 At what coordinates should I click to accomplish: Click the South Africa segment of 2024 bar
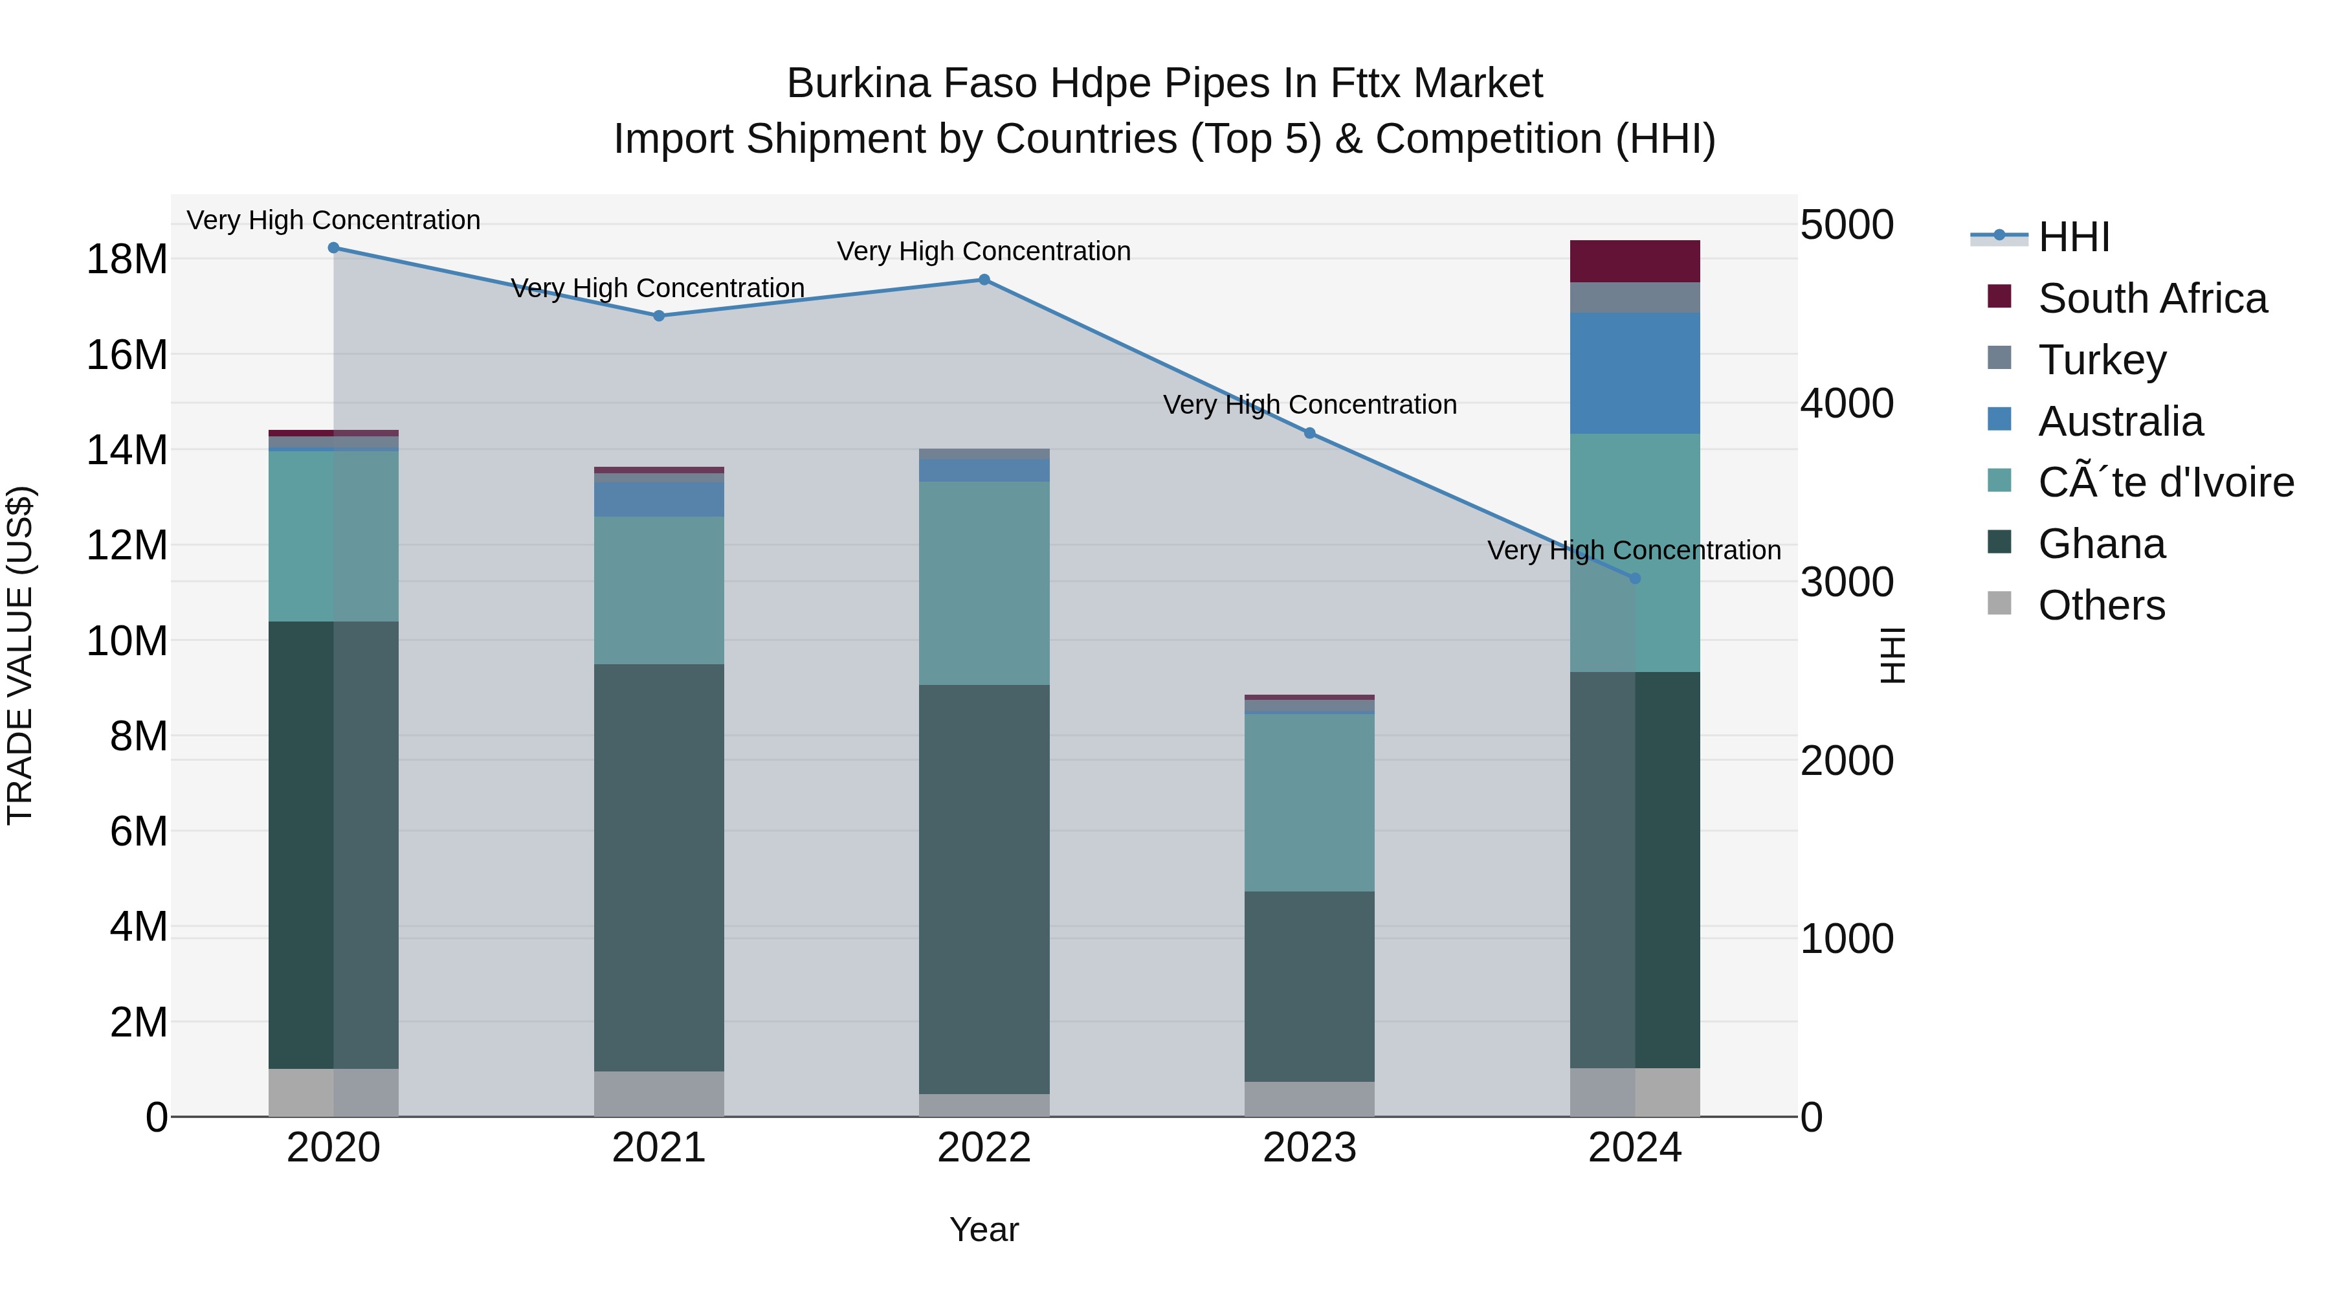point(1634,262)
